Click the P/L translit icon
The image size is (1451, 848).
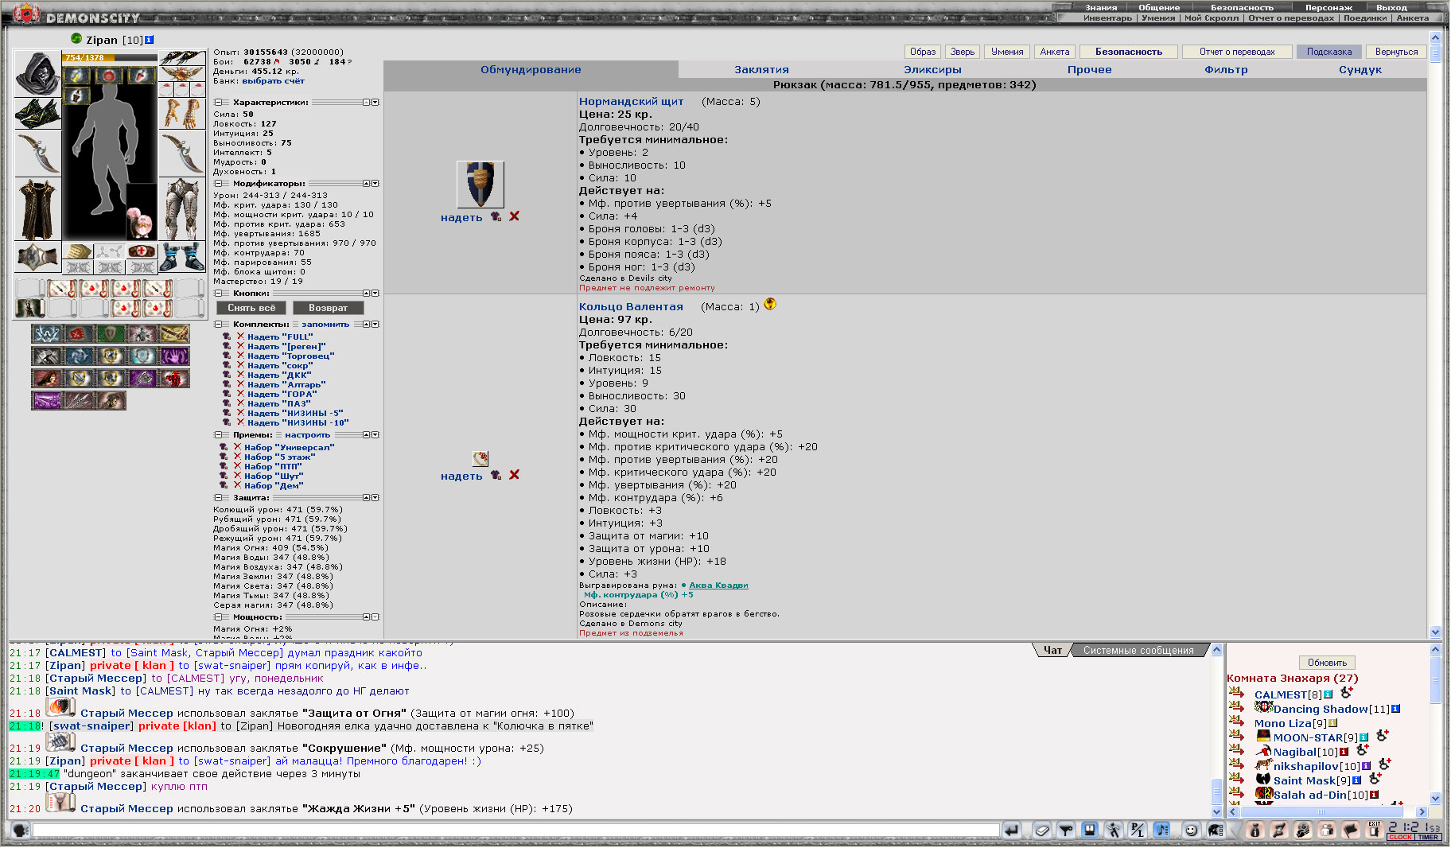tap(1138, 830)
